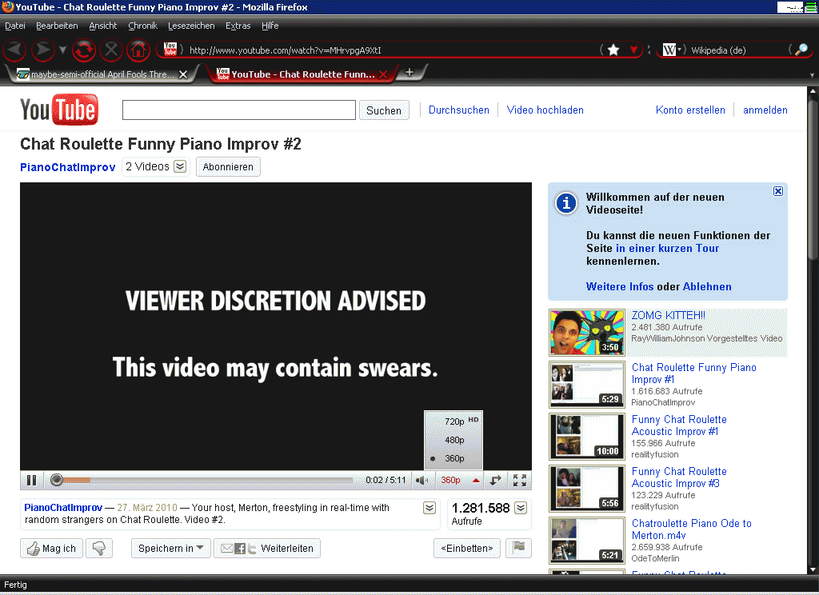The width and height of the screenshot is (819, 595).
Task: Share the video via the email envelope icon
Action: [x=226, y=548]
